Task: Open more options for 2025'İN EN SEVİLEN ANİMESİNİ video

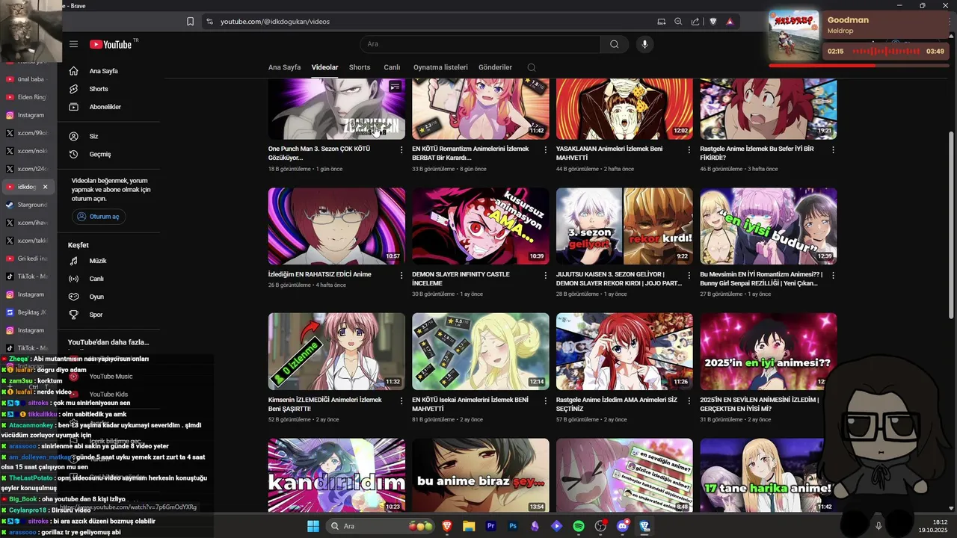Action: pyautogui.click(x=833, y=401)
